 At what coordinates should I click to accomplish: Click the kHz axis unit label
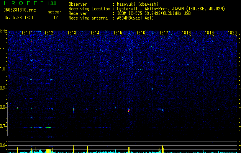(3, 31)
